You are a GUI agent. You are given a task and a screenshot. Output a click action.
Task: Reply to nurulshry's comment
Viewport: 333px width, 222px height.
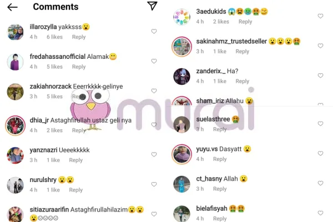click(76, 190)
